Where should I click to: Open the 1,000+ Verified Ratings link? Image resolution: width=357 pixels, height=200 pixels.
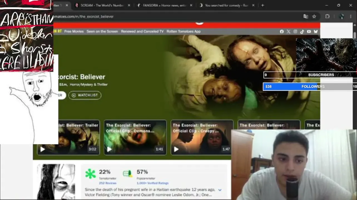pos(153,183)
